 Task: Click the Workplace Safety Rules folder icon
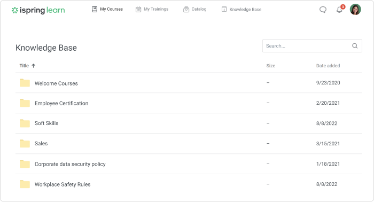point(25,184)
